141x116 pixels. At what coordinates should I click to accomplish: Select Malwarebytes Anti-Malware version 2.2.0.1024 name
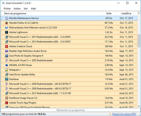[33, 28]
